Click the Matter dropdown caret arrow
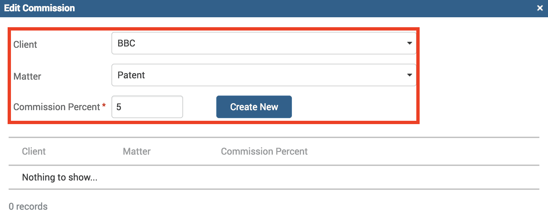Screen dimensions: 548x219 click(x=409, y=75)
